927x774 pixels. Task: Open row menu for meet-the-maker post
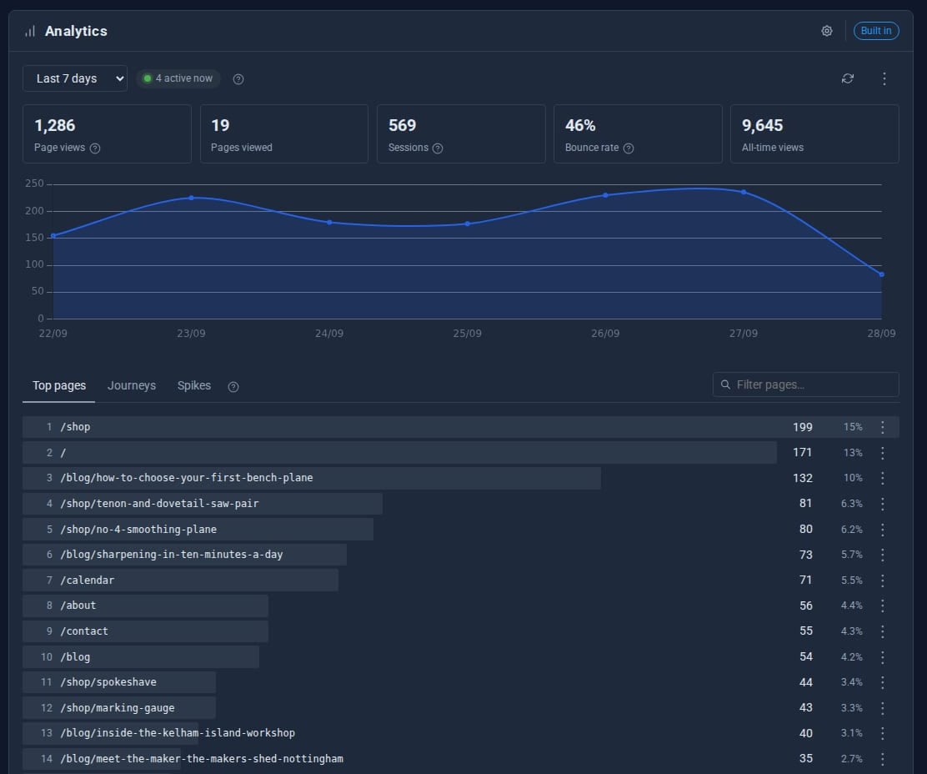(x=883, y=759)
